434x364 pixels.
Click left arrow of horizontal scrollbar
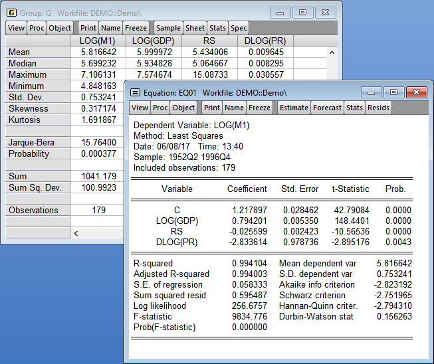pyautogui.click(x=75, y=233)
